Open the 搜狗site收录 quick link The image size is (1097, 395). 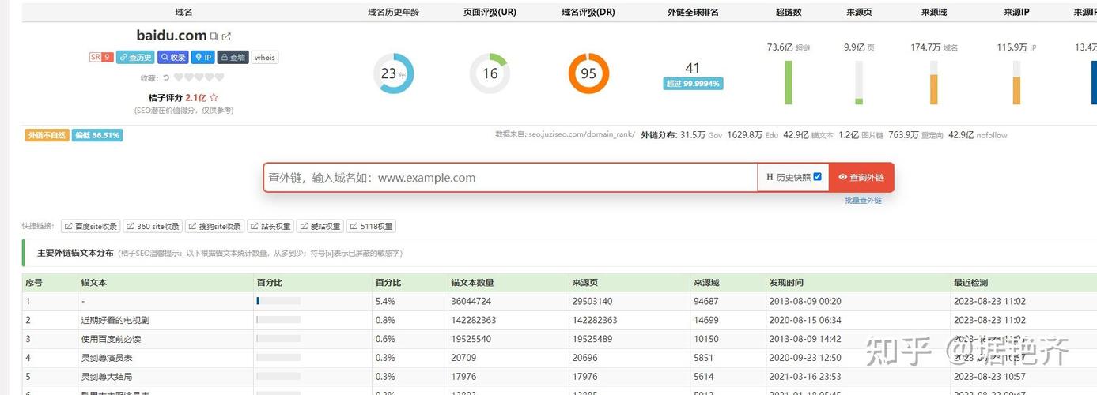point(214,226)
